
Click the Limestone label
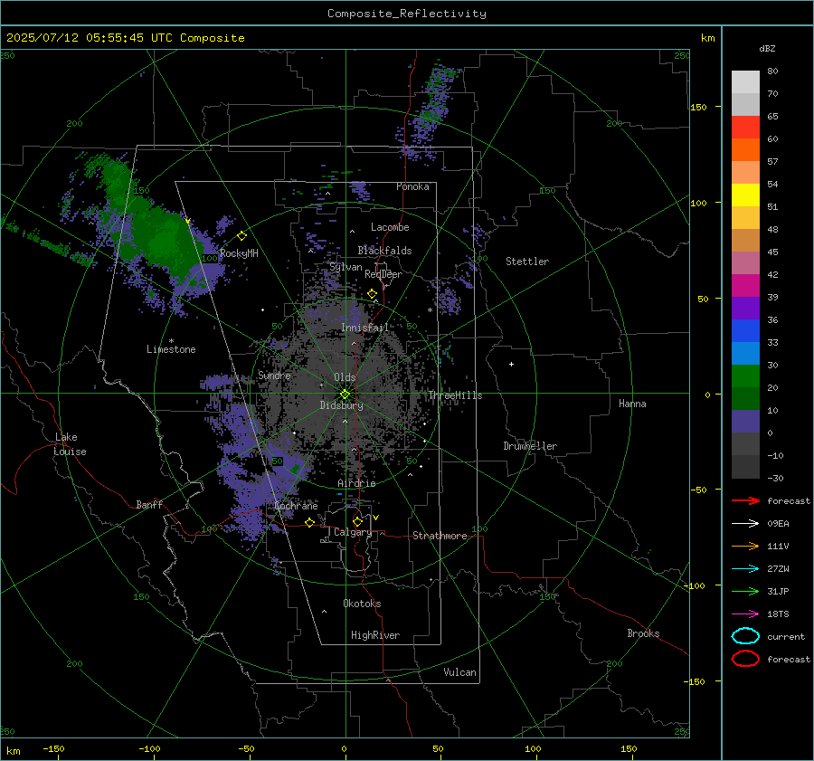pyautogui.click(x=171, y=349)
